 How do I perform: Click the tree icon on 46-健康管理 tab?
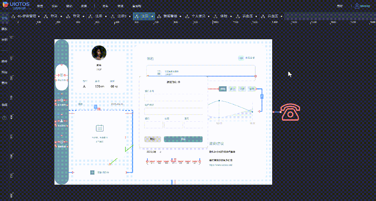point(13,16)
